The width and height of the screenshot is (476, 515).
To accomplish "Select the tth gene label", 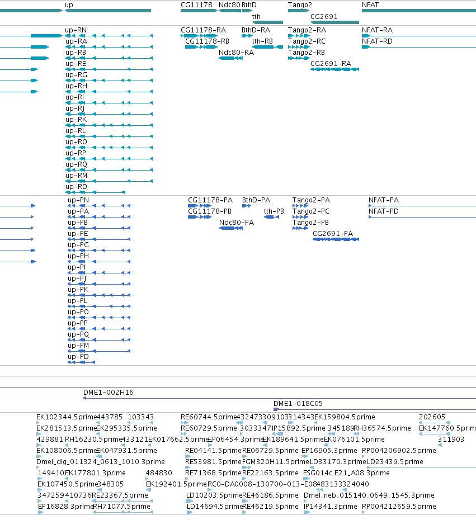I will [256, 16].
